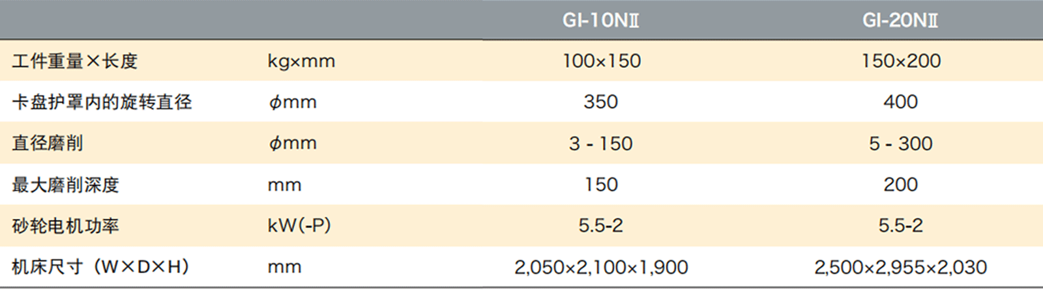
Task: Select the 最大磨削深度 row label
Action: click(65, 185)
